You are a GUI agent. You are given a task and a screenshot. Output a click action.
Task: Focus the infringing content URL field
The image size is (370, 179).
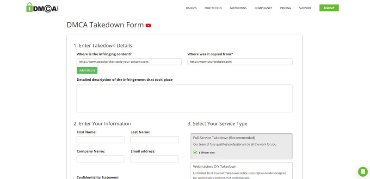[129, 62]
